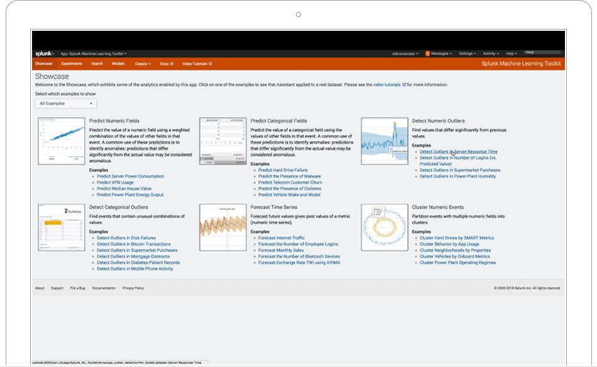Open Detect Outliers in Bitcoin Transactions

134,244
